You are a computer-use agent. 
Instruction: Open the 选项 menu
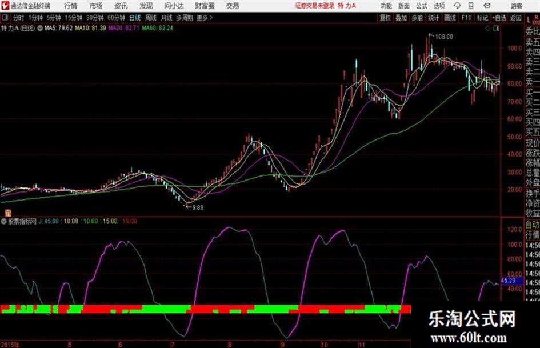pyautogui.click(x=439, y=6)
